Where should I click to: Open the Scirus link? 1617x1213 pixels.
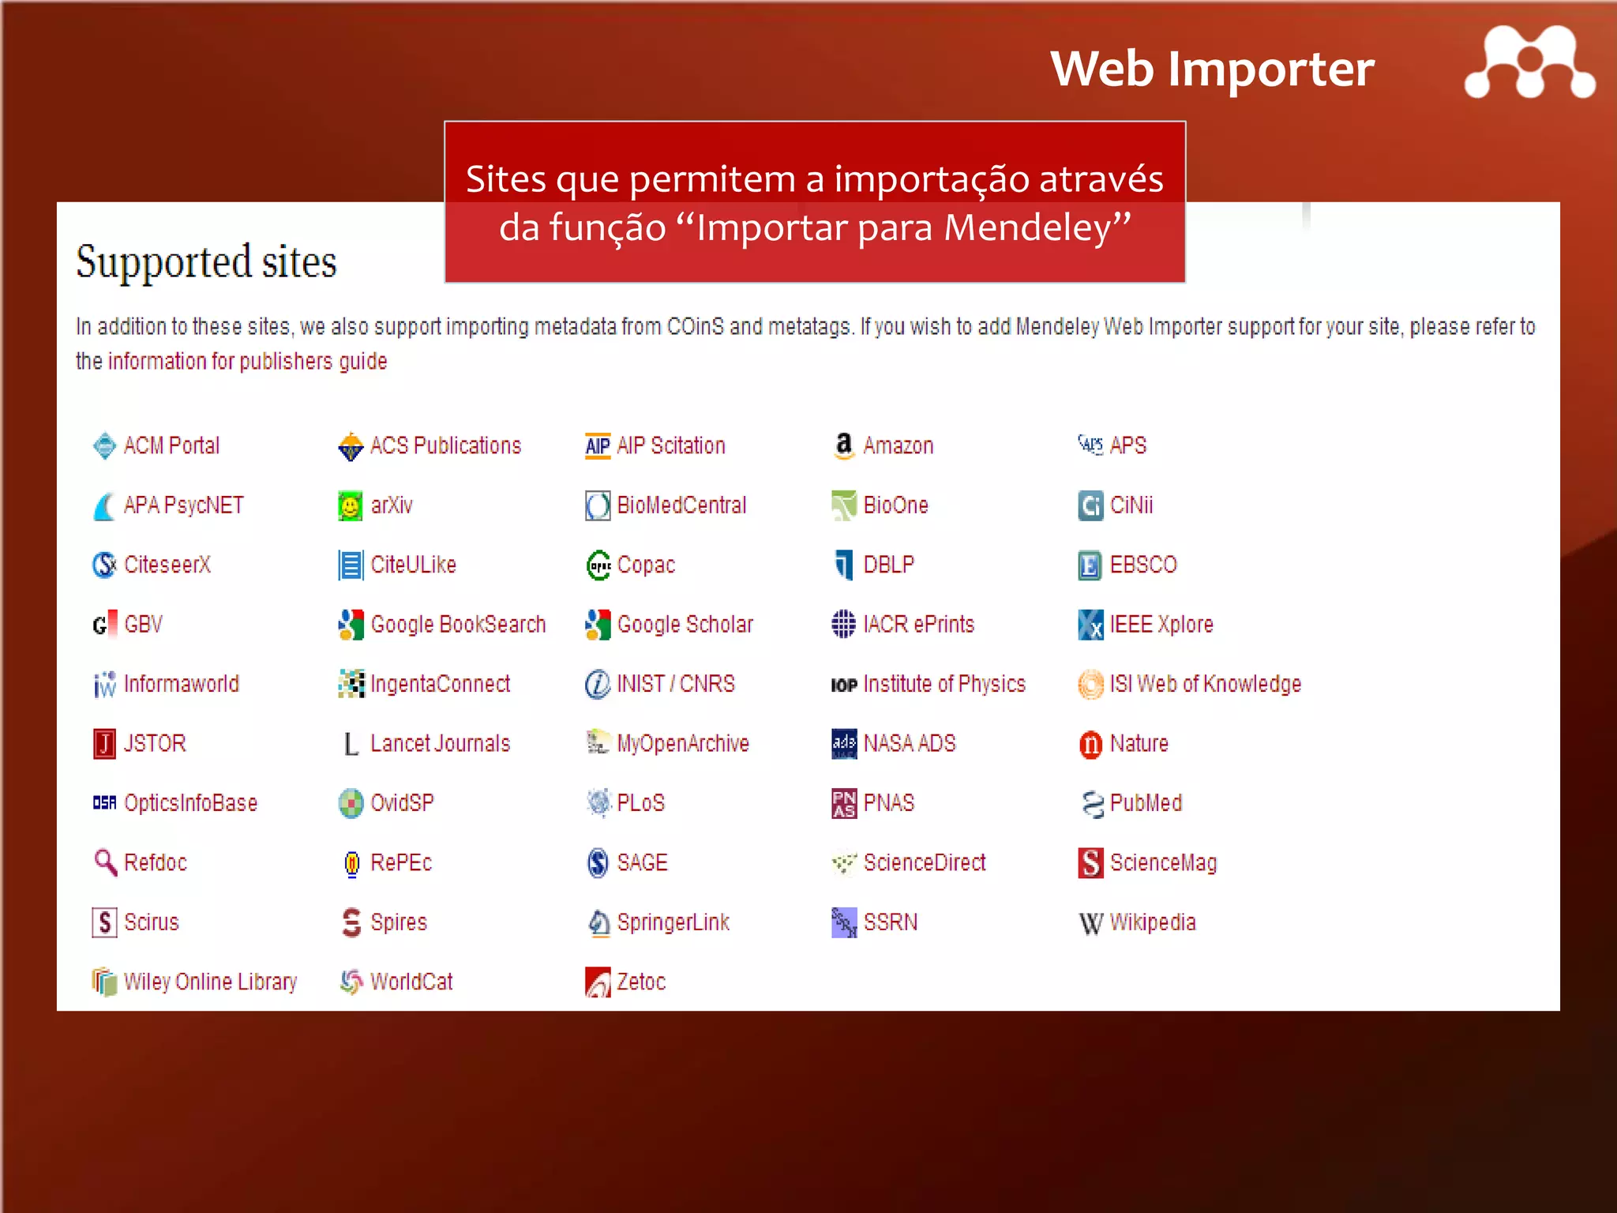point(152,922)
